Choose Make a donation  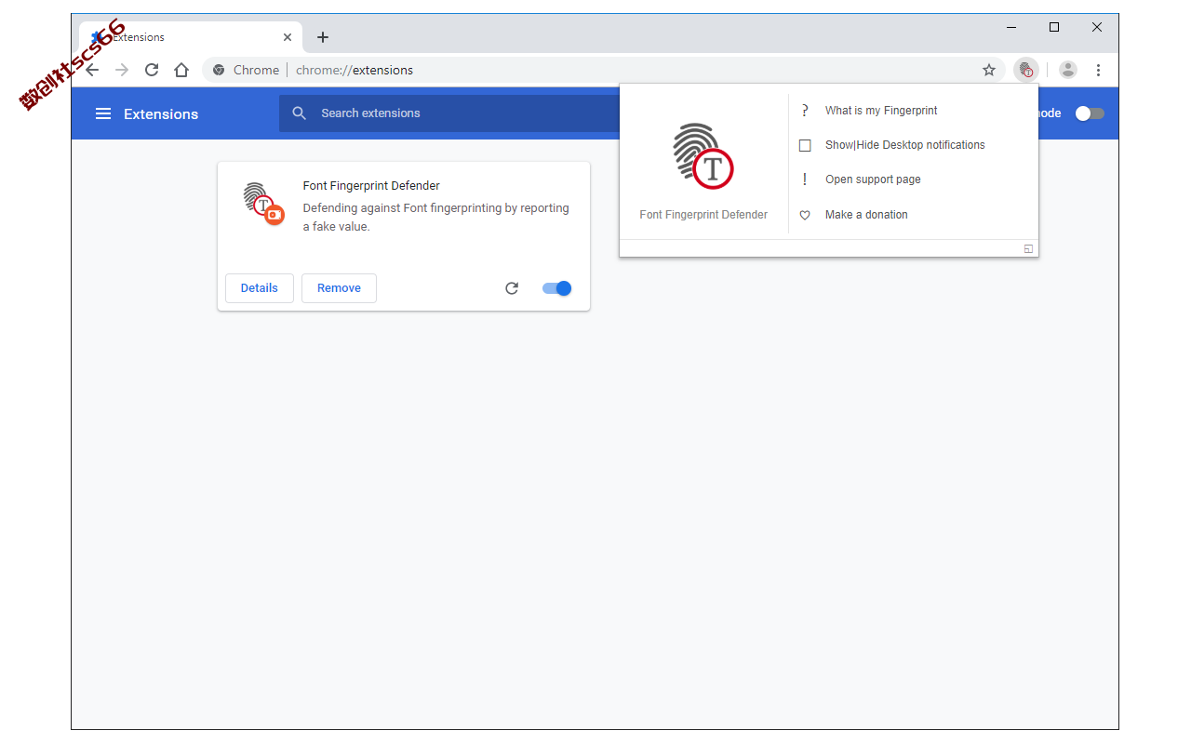coord(866,215)
